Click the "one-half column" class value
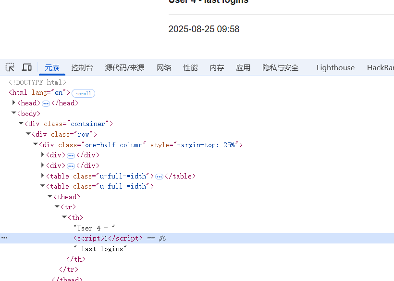The width and height of the screenshot is (394, 281). pos(114,145)
